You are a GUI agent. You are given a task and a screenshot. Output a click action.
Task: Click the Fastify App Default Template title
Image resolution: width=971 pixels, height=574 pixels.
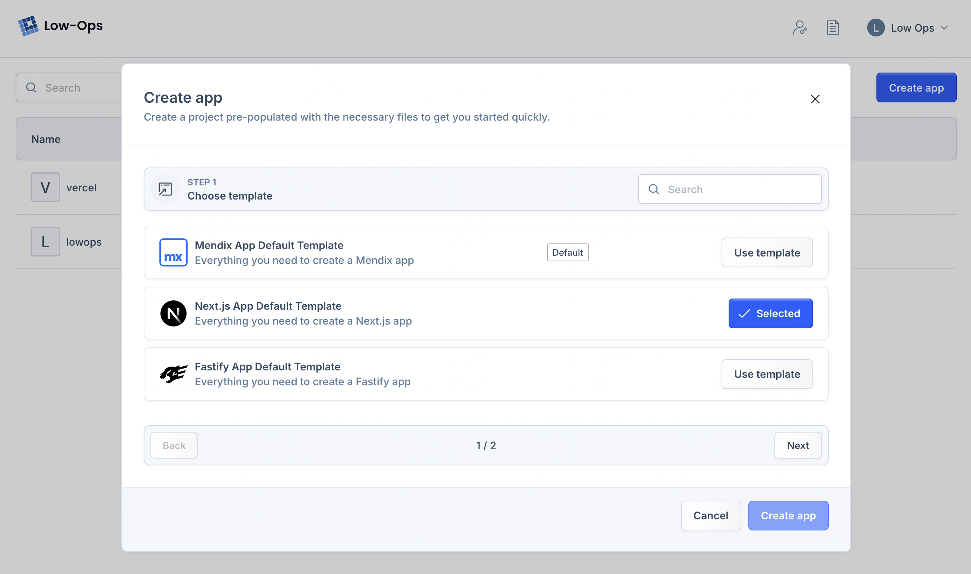tap(267, 367)
